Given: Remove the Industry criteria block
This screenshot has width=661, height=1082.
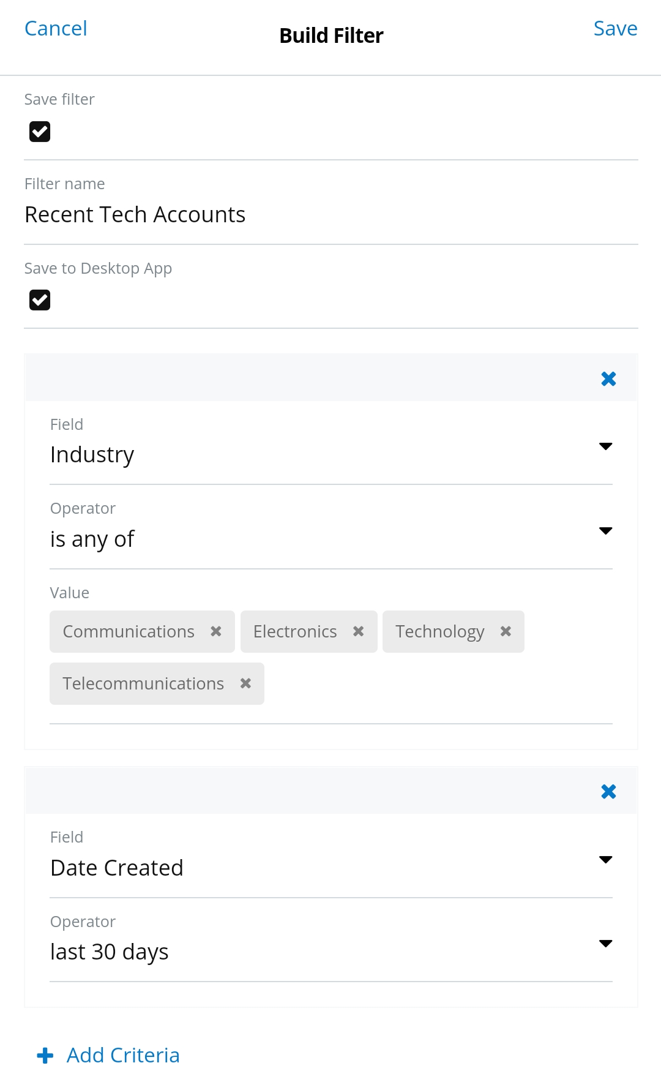Looking at the screenshot, I should (x=608, y=379).
